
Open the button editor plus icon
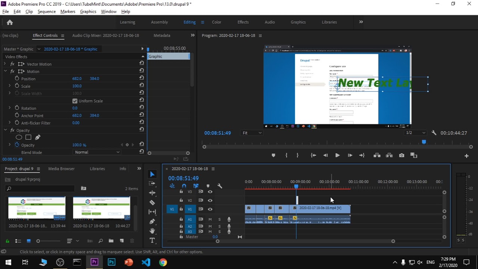466,155
